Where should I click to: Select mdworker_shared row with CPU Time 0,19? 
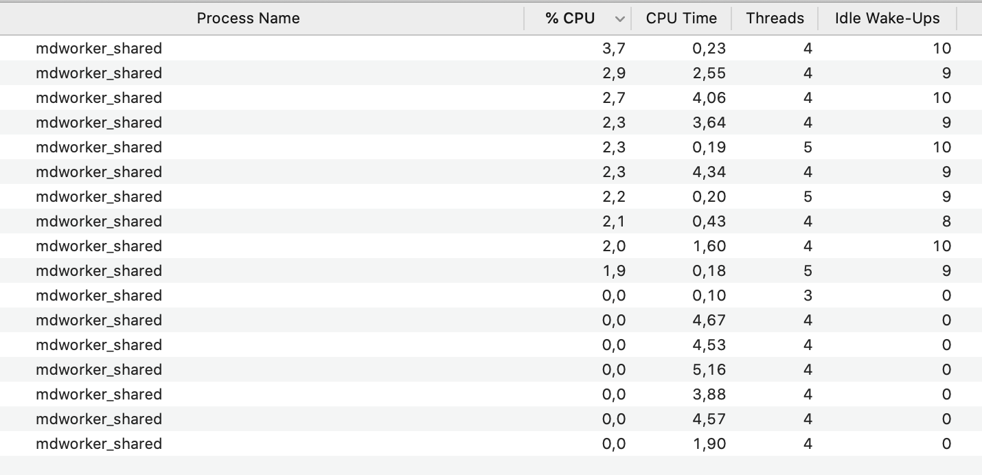point(99,147)
